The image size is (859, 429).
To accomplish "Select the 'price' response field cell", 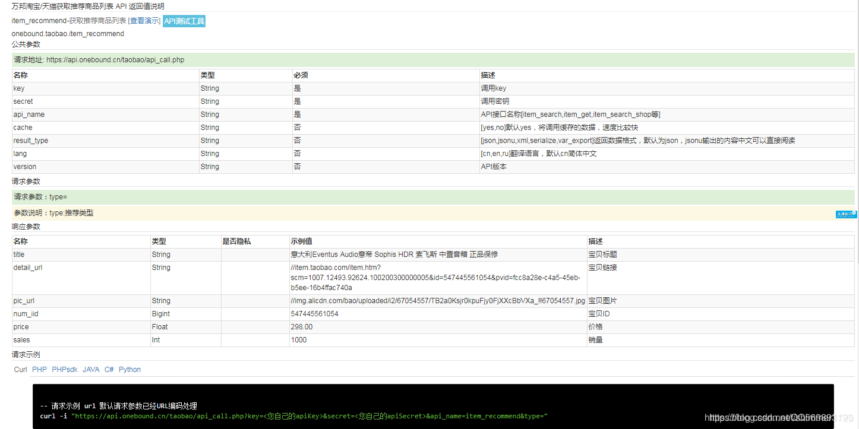I will (x=81, y=327).
